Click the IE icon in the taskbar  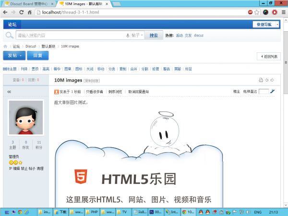[26, 212]
